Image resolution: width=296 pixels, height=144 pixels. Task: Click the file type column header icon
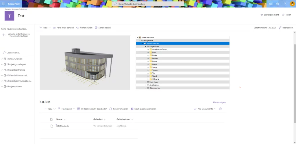(x=51, y=119)
